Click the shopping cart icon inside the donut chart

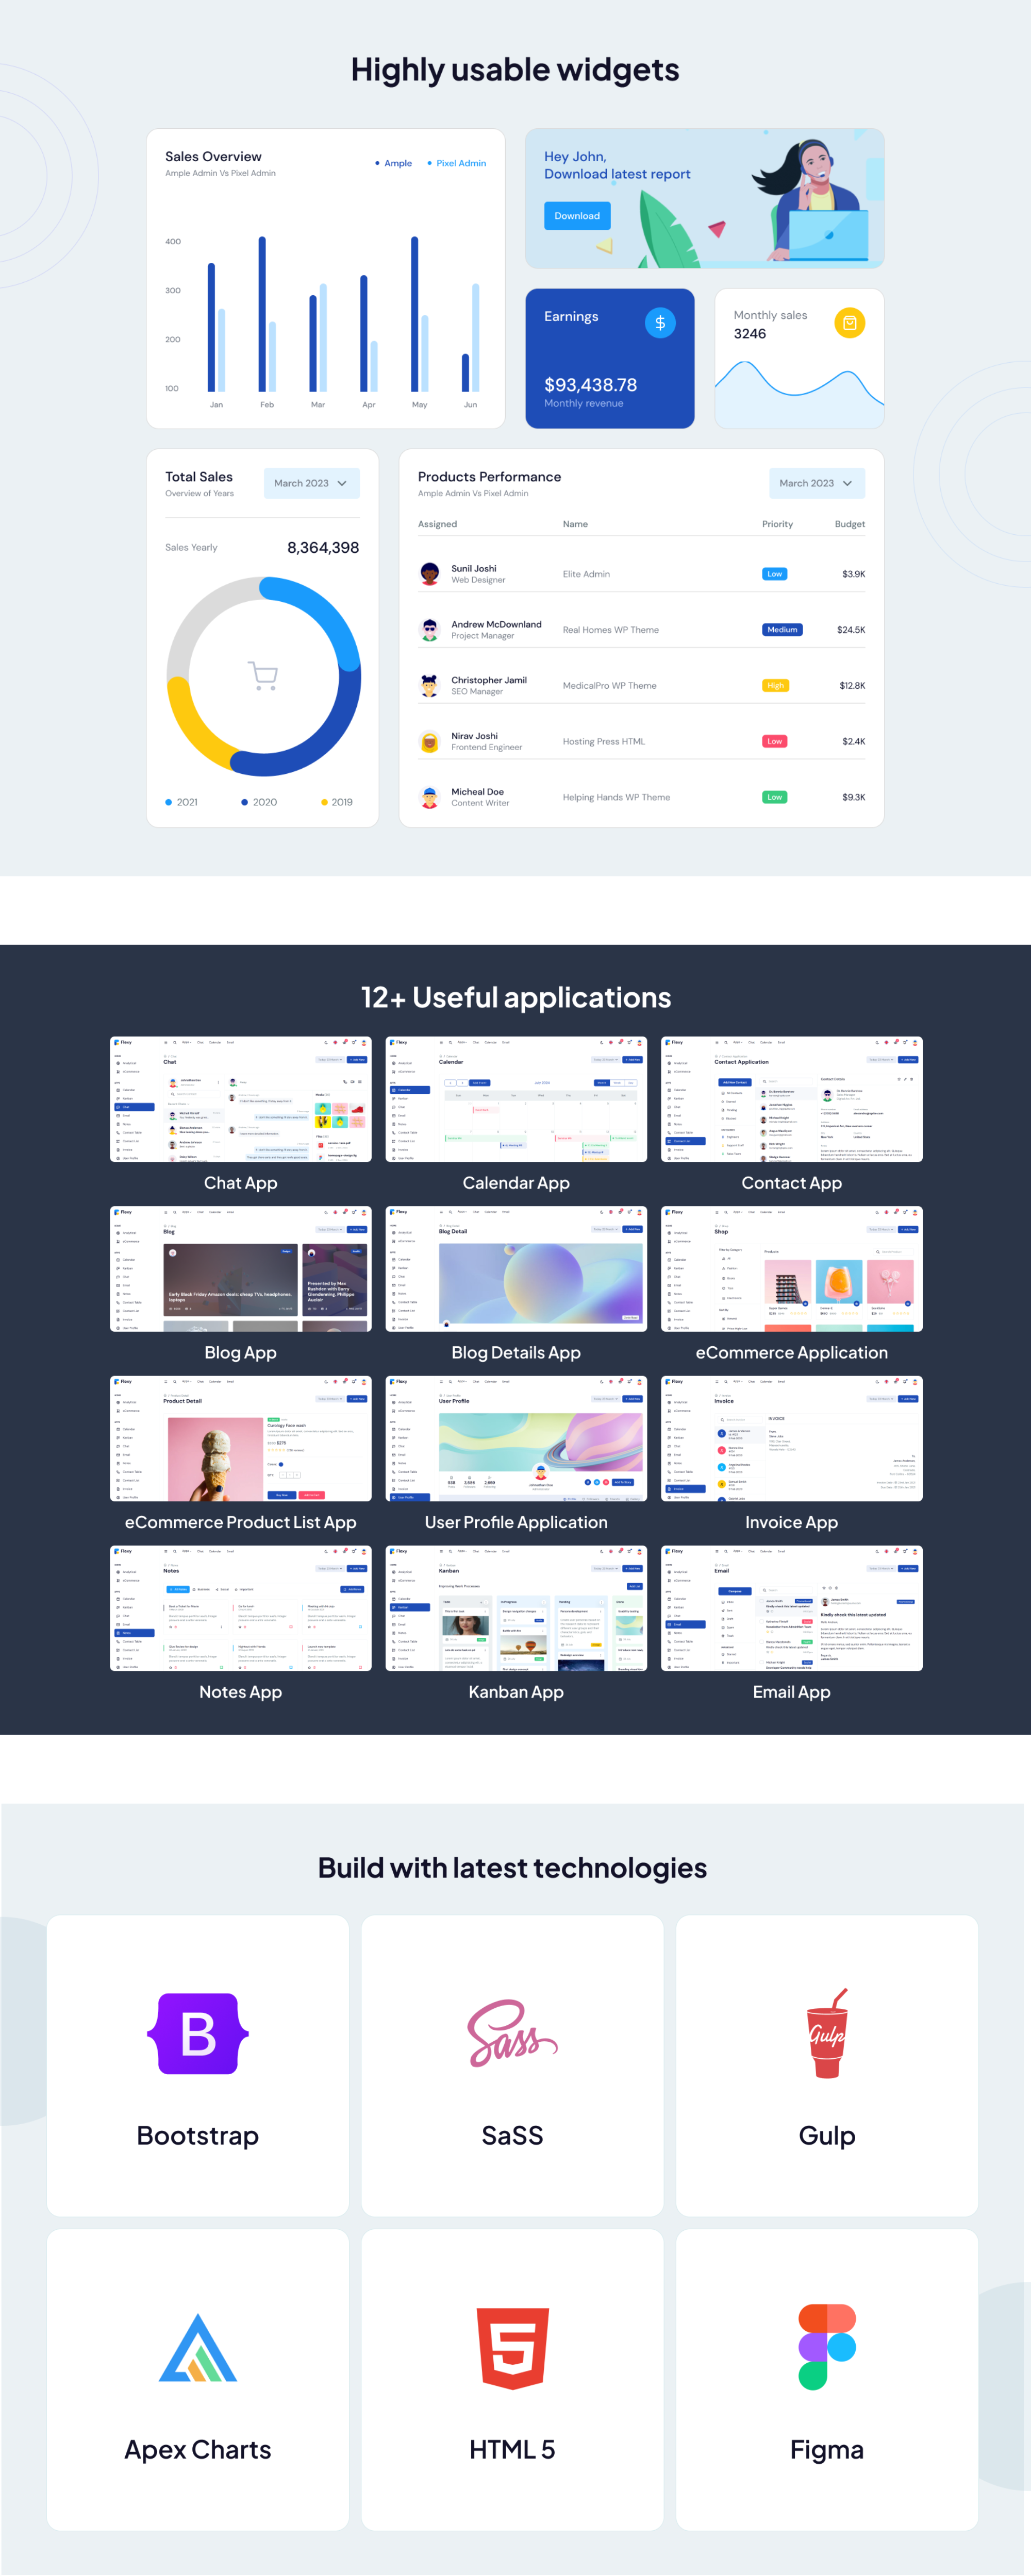coord(262,675)
